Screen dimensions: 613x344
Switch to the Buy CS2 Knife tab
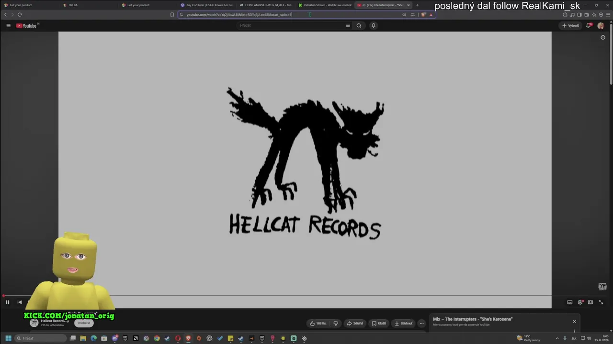(x=206, y=5)
